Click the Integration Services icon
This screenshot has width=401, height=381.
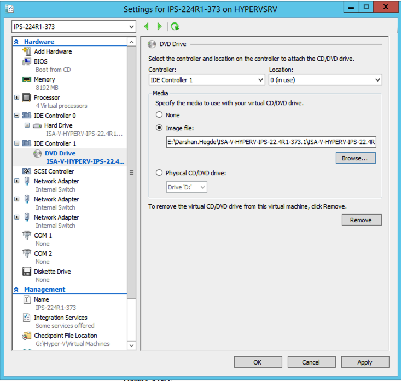pos(27,317)
